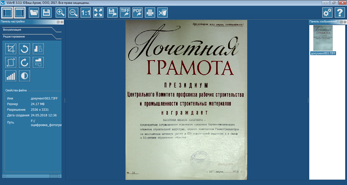This screenshot has height=185, width=347.
Task: Export the image to PDF
Action: pyautogui.click(x=138, y=13)
